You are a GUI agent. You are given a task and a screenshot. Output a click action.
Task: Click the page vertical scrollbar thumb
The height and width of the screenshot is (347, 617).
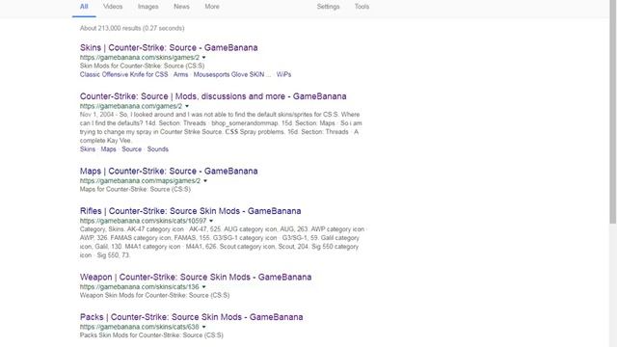pos(613,112)
